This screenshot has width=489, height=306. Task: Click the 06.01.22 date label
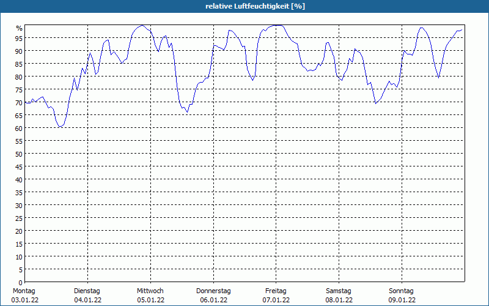[213, 300]
